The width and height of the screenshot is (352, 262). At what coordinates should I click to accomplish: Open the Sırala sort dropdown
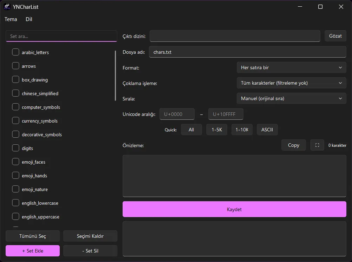[291, 99]
